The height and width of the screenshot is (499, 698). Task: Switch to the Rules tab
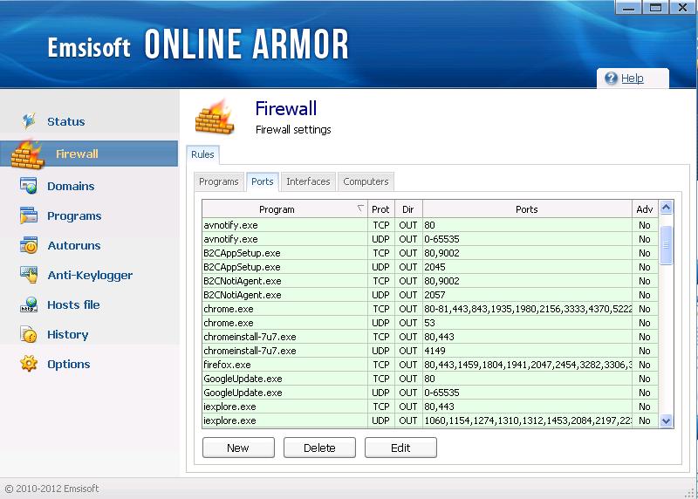coord(202,154)
